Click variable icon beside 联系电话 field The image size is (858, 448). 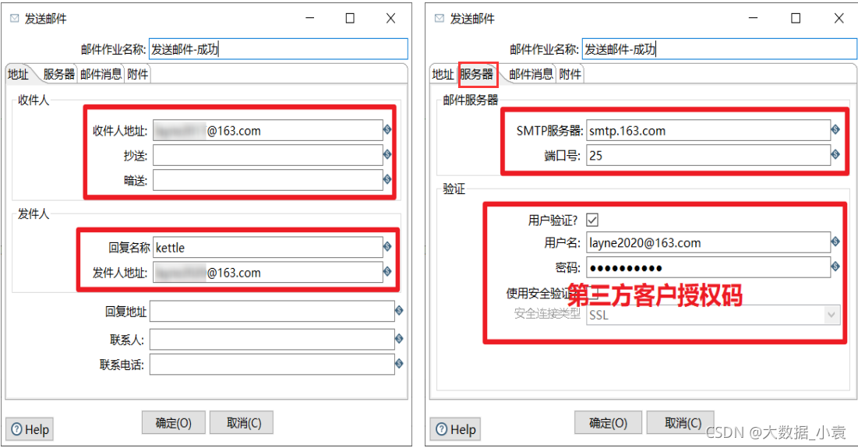pyautogui.click(x=399, y=363)
